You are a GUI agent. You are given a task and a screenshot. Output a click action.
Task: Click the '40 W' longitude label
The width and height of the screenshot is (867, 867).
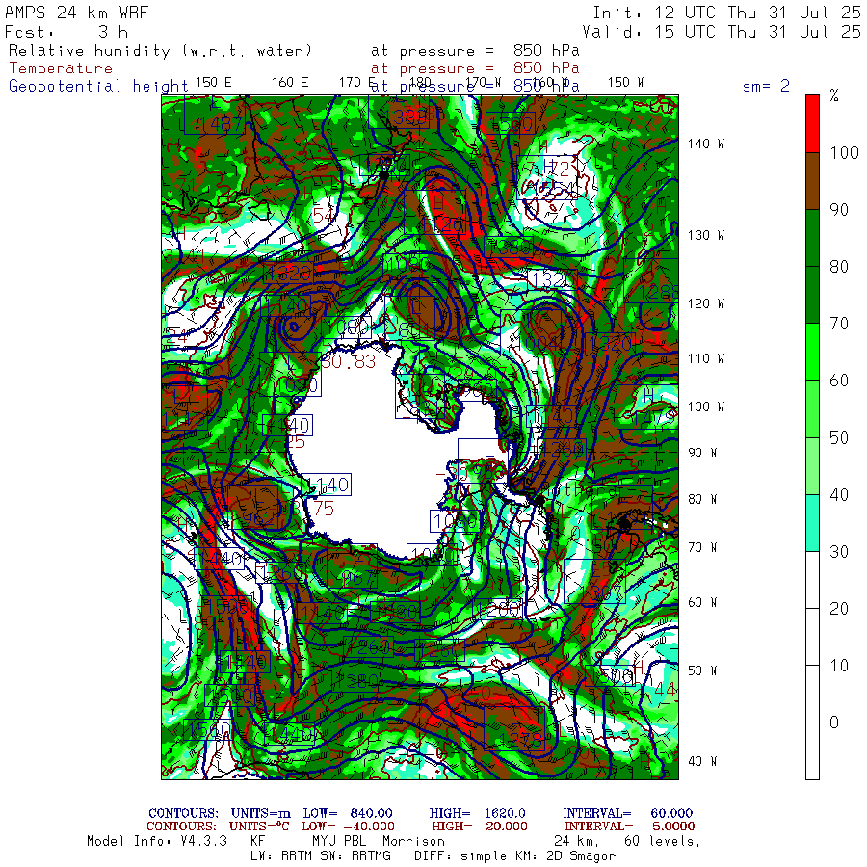[702, 761]
